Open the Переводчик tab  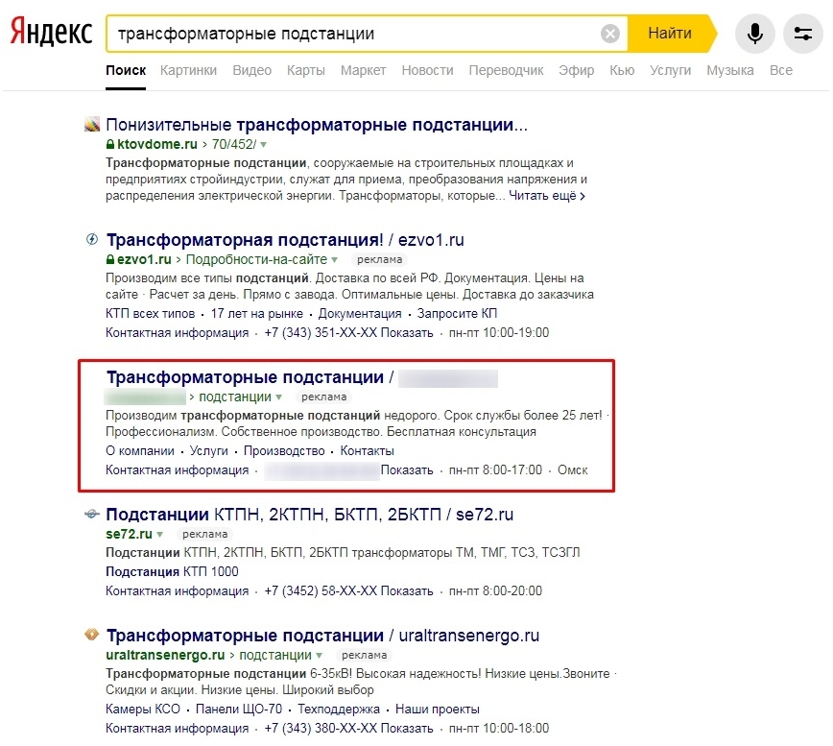point(506,70)
